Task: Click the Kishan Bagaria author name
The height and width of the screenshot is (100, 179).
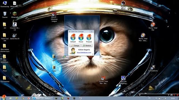Action: tap(84, 50)
